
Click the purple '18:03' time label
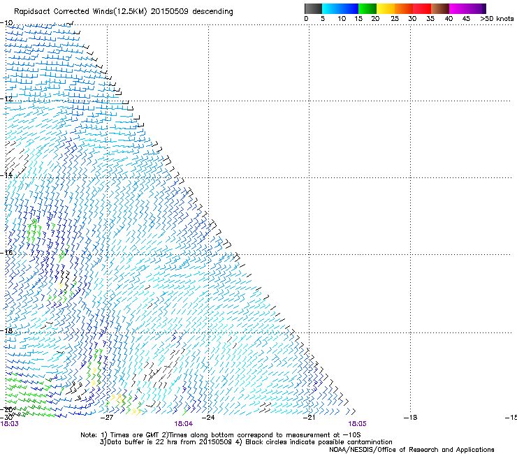[10, 424]
